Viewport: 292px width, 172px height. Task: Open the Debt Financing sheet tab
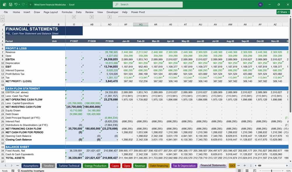159,166
